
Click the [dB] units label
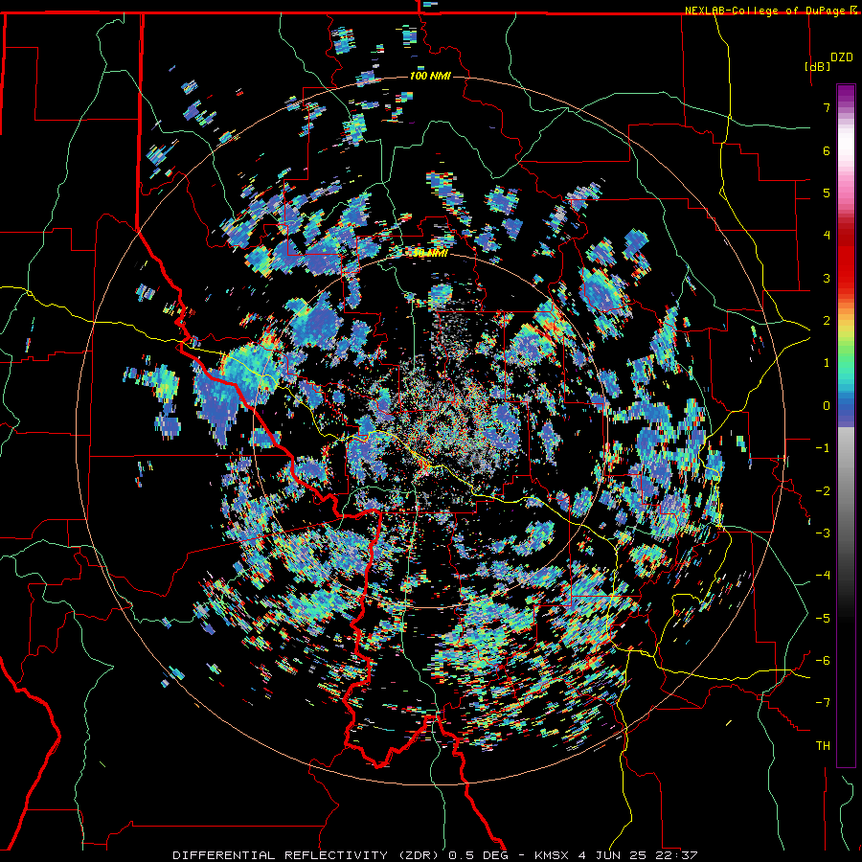click(x=818, y=66)
